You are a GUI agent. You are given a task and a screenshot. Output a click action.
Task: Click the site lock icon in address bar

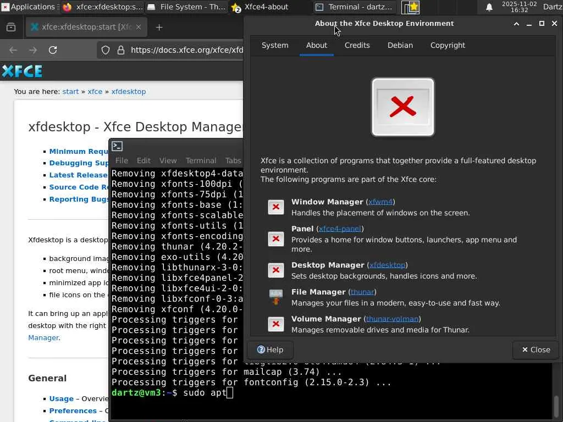coord(121,50)
